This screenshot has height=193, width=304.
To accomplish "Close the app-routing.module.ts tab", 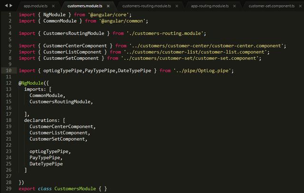I will [x=235, y=6].
